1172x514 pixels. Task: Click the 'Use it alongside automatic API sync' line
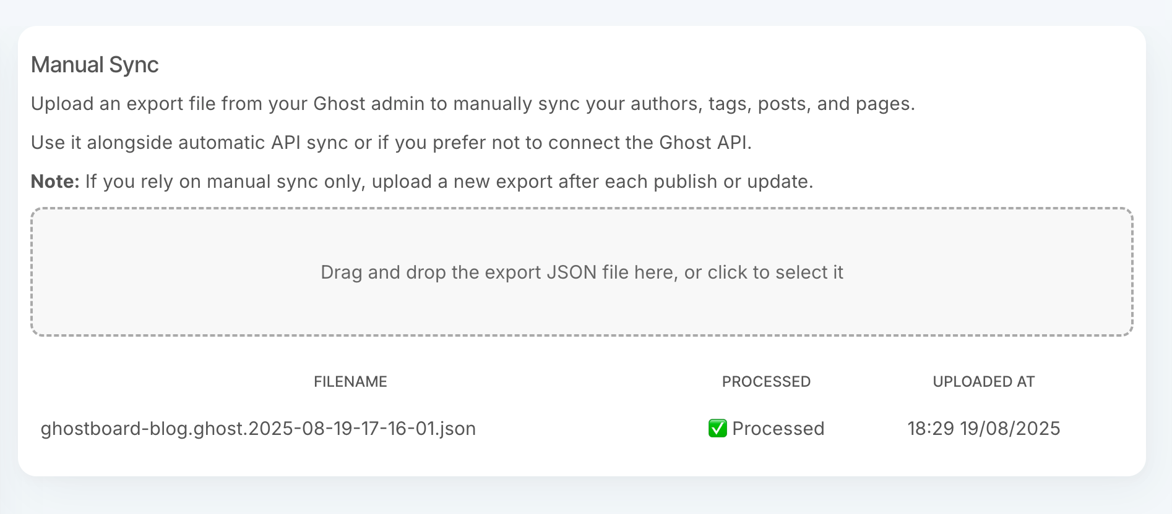click(391, 143)
